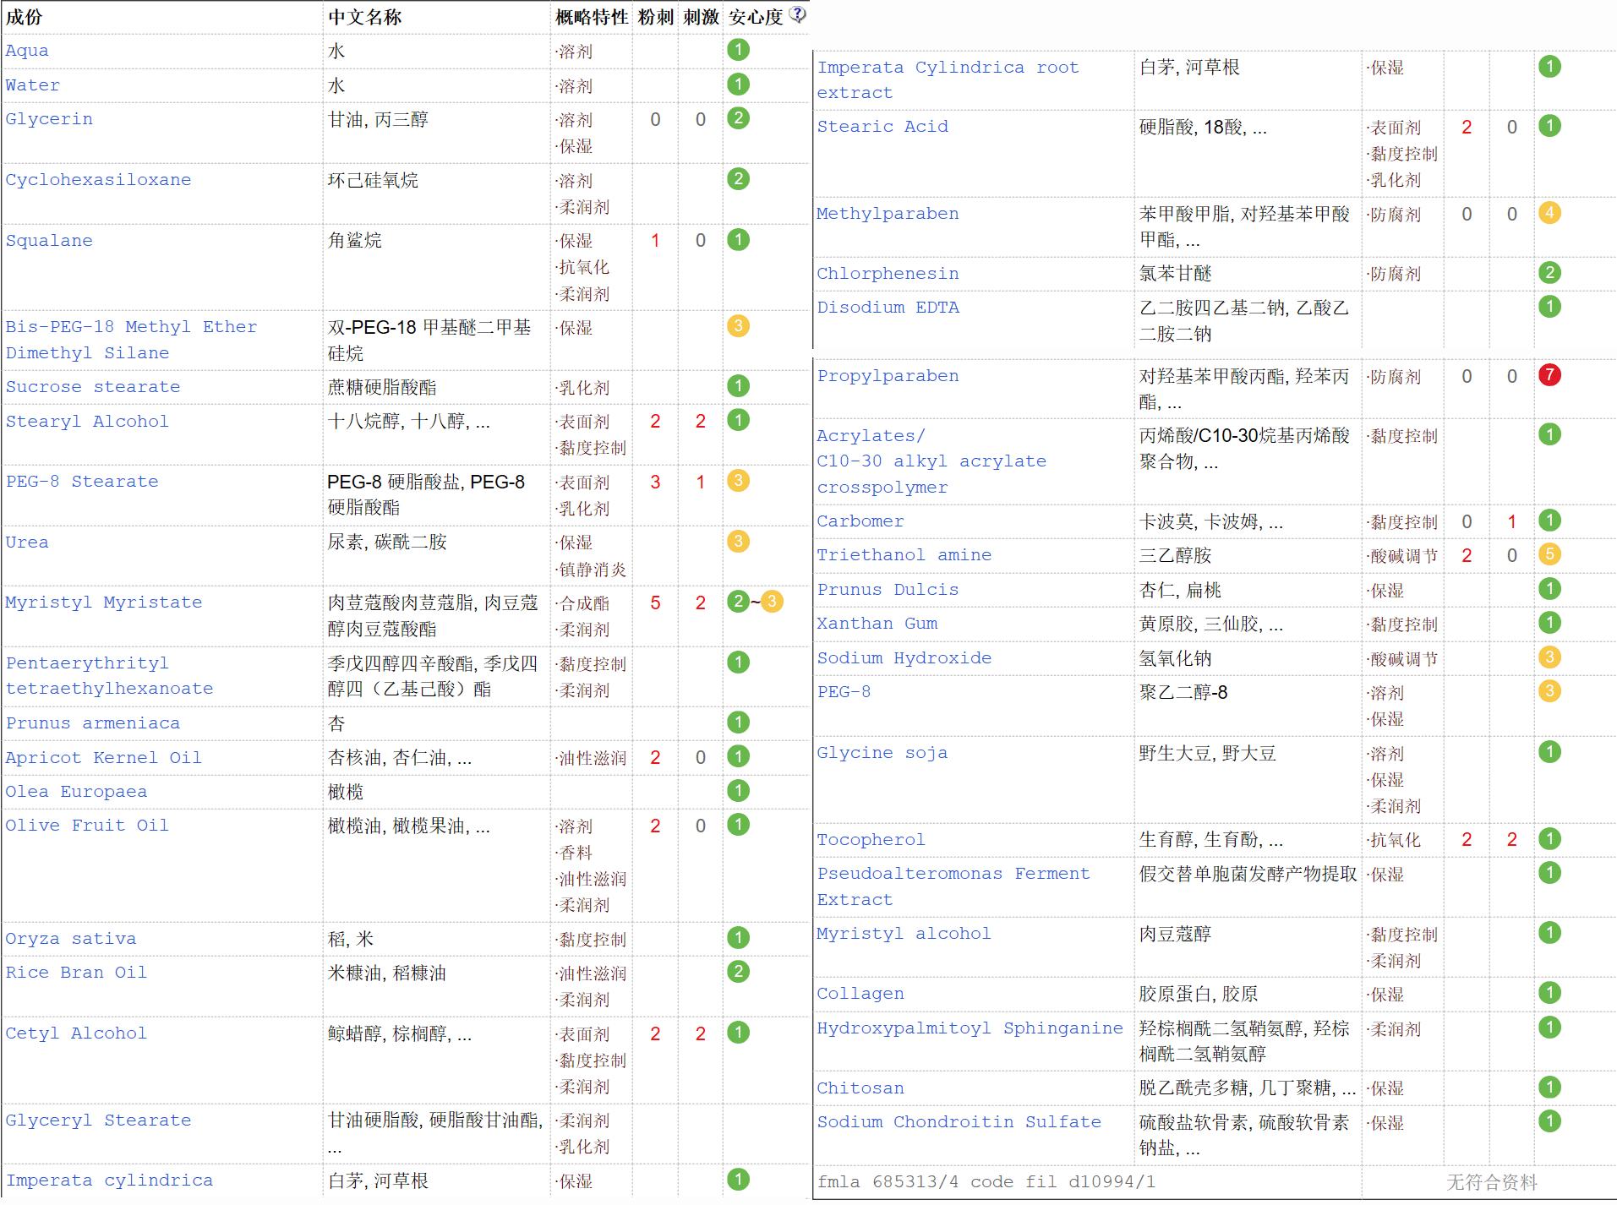Image resolution: width=1617 pixels, height=1205 pixels.
Task: Click the red safety badge 7 for Propylparaben
Action: 1549,376
